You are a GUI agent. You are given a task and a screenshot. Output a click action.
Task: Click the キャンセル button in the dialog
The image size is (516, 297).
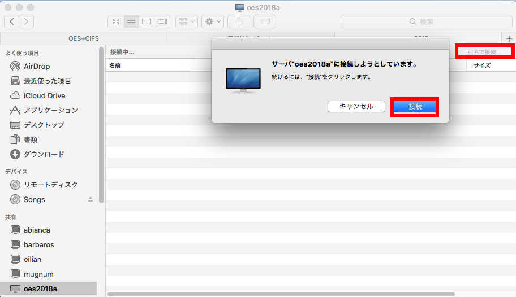[x=356, y=107]
